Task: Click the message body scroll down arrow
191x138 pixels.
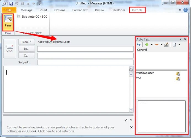Action: click(x=131, y=110)
